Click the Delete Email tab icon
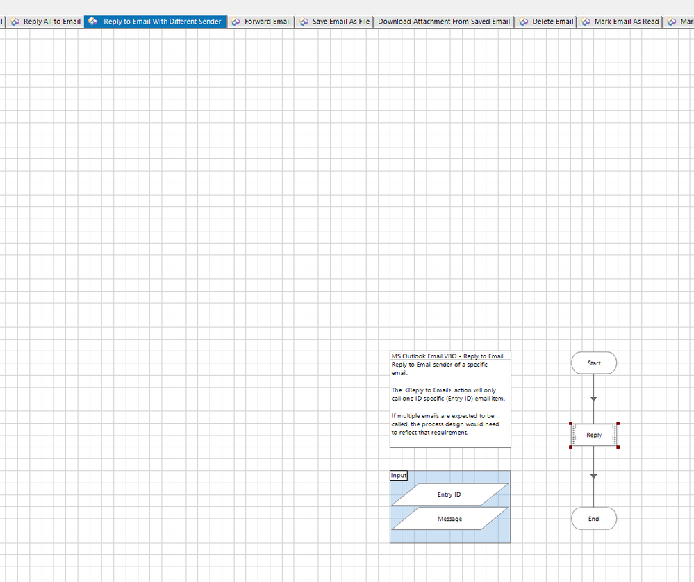 click(524, 22)
